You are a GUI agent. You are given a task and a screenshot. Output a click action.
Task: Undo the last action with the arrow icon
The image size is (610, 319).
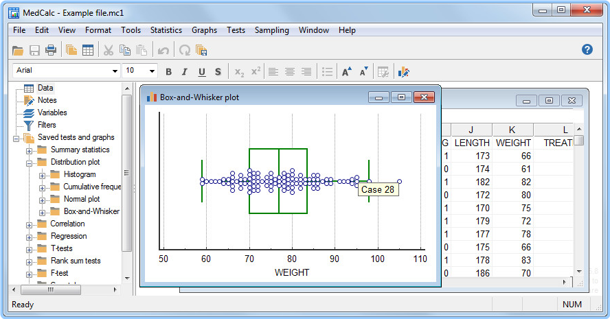(163, 51)
